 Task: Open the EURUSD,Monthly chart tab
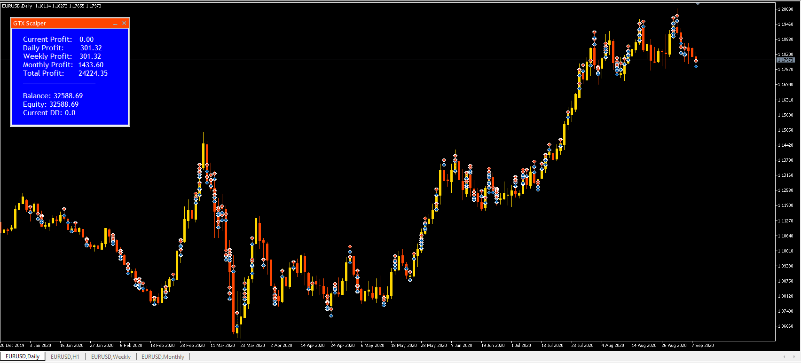(163, 357)
